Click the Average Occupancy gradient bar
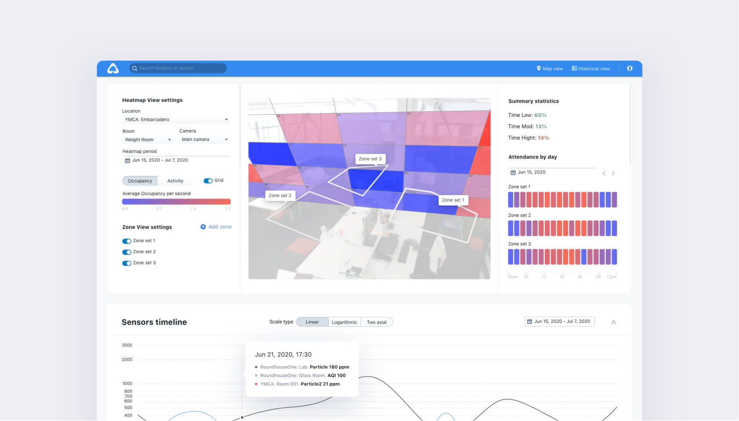This screenshot has width=739, height=421. click(176, 202)
